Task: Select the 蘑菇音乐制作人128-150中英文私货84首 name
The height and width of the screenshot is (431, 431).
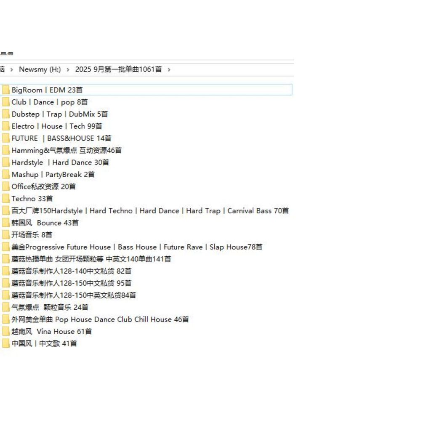Action: point(74,296)
